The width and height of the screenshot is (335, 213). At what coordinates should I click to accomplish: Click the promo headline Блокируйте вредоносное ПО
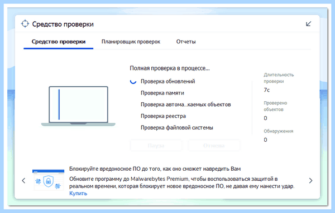155,169
